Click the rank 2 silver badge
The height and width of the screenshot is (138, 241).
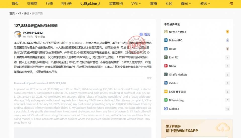[227, 40]
